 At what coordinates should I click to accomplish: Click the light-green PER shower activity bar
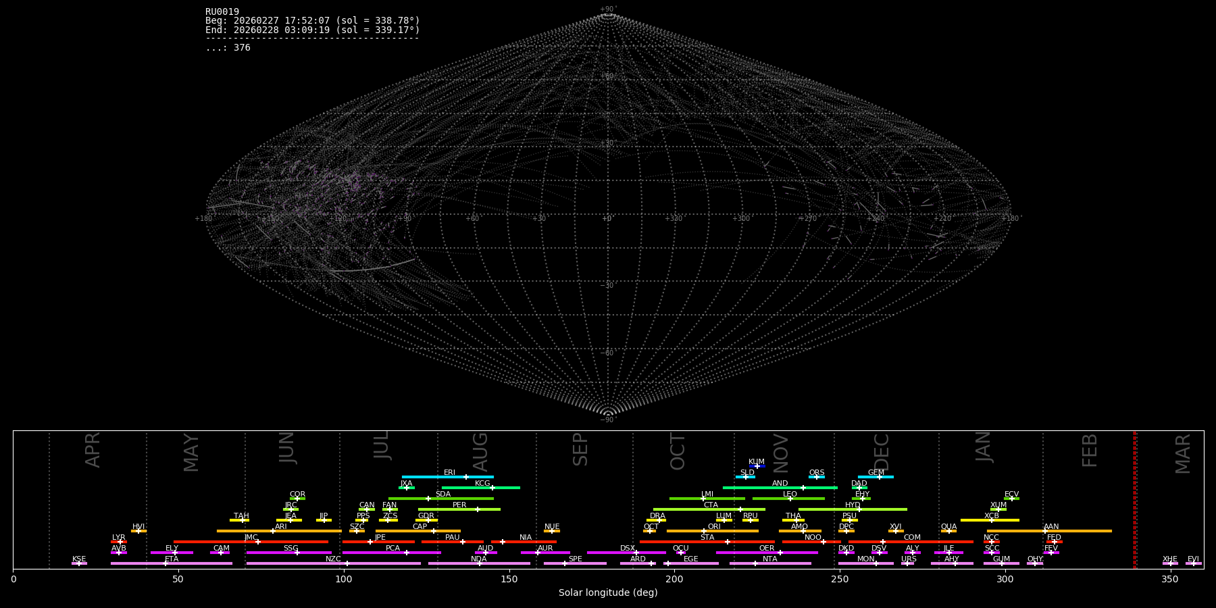tap(459, 509)
